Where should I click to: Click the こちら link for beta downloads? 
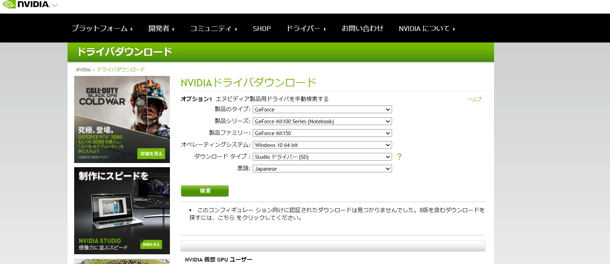(226, 218)
